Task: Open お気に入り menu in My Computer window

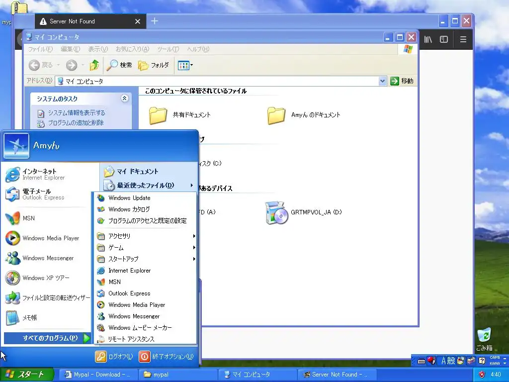Action: pyautogui.click(x=132, y=49)
